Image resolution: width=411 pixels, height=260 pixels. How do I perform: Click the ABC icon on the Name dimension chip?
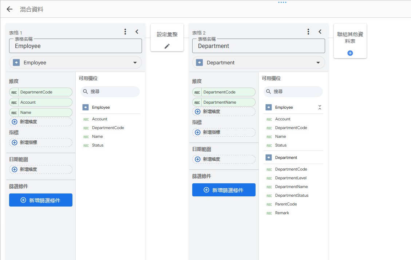(14, 113)
